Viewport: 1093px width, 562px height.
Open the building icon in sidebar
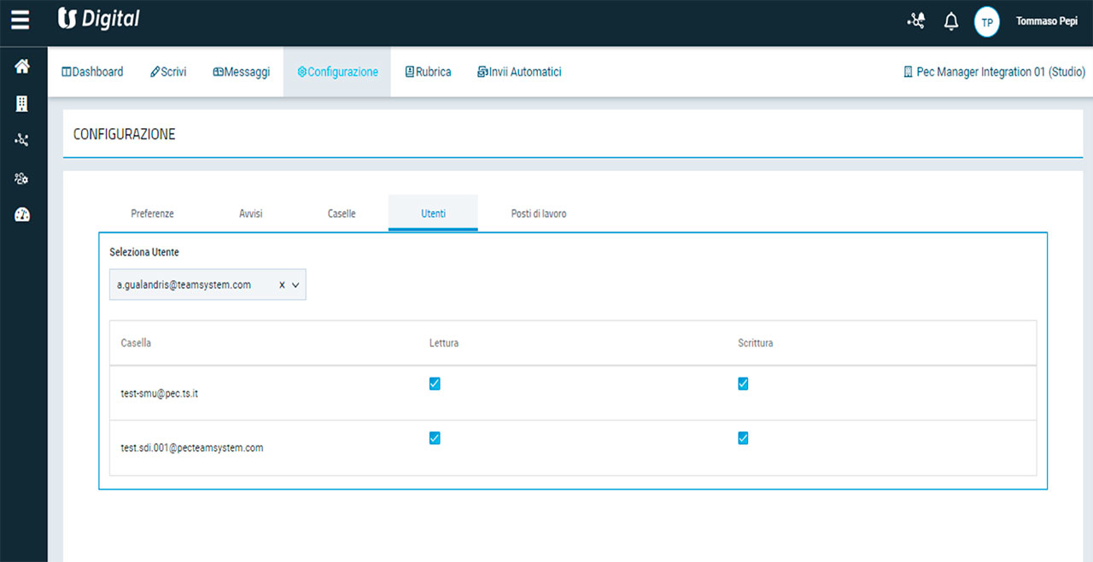point(22,103)
